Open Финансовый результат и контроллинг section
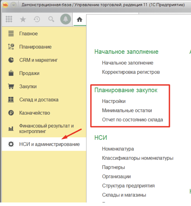191x206 pixels. point(46,128)
